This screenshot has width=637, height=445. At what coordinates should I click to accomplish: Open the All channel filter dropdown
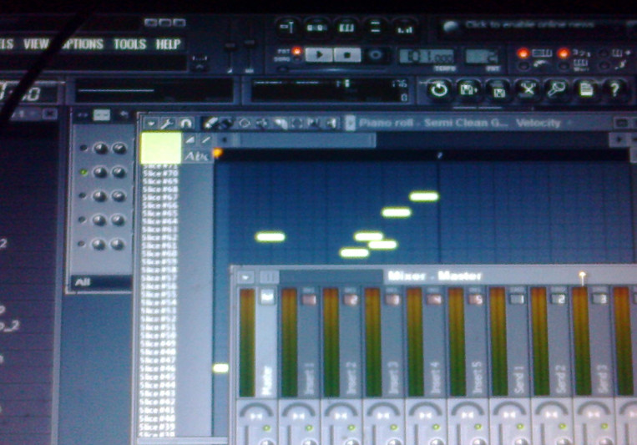(101, 282)
